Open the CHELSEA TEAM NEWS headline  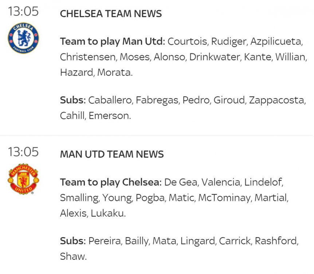point(111,14)
